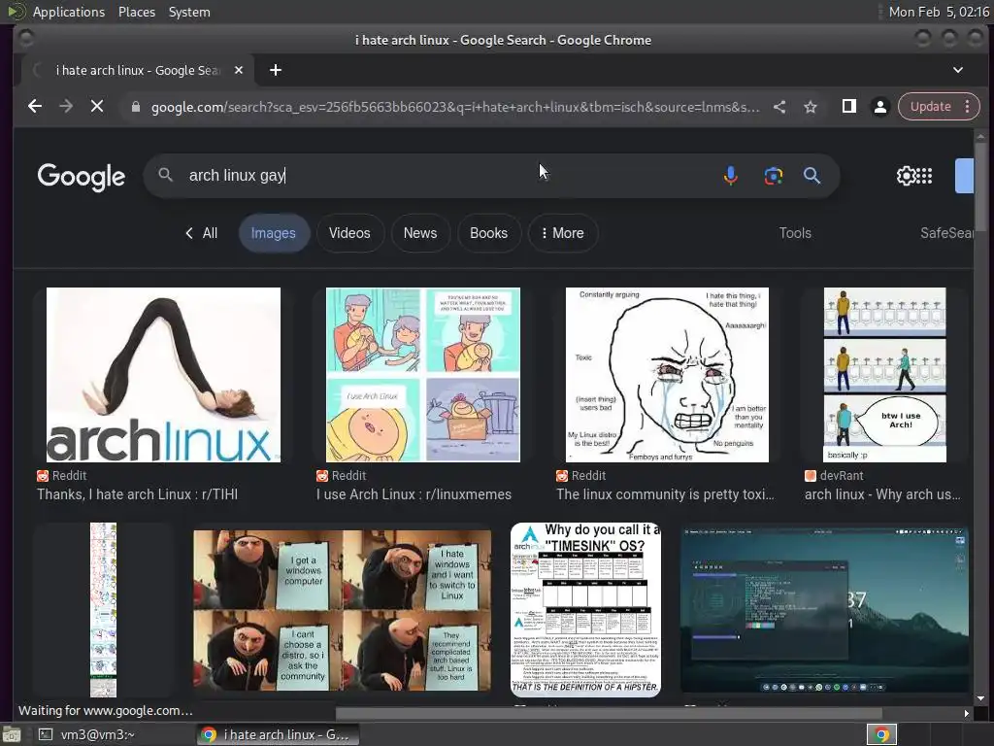The width and height of the screenshot is (994, 746).
Task: Stop page loading with the X button
Action: click(97, 107)
